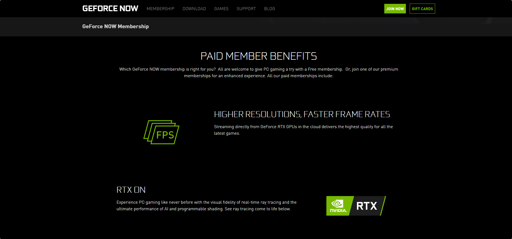
Task: Click the Paid Member Benefits heading
Action: click(x=258, y=56)
